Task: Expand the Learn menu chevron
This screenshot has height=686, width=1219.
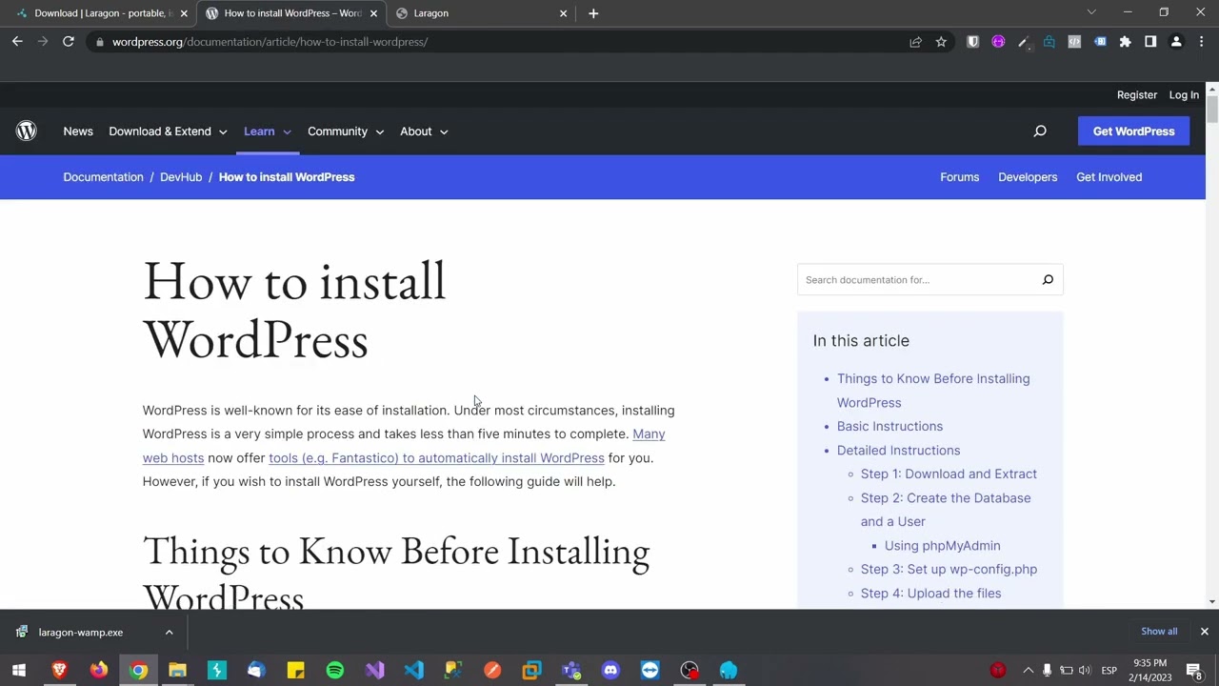Action: point(287,132)
